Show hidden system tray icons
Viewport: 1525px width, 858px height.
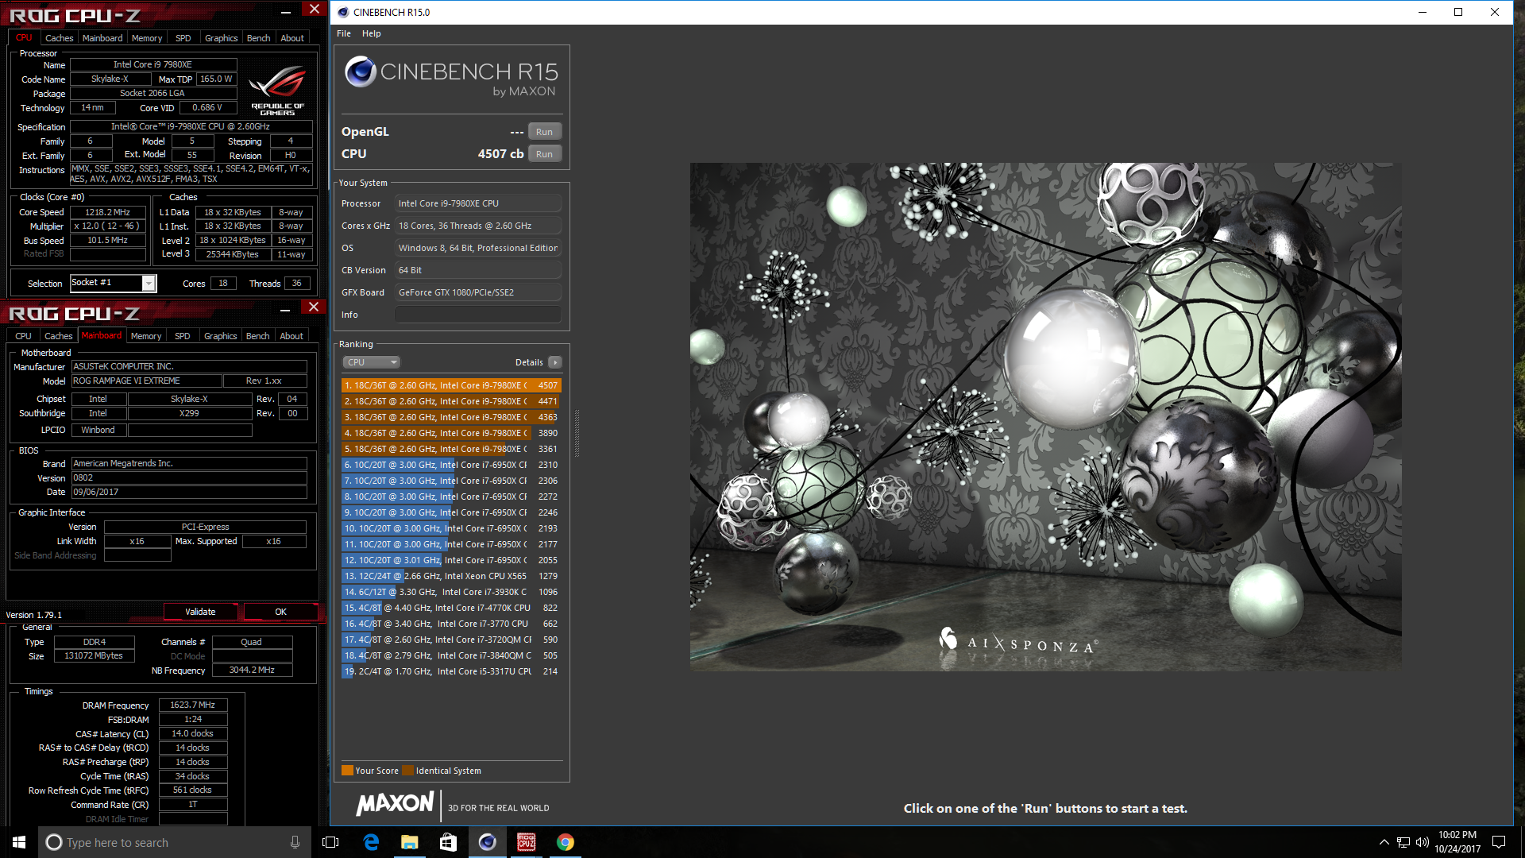(x=1384, y=842)
